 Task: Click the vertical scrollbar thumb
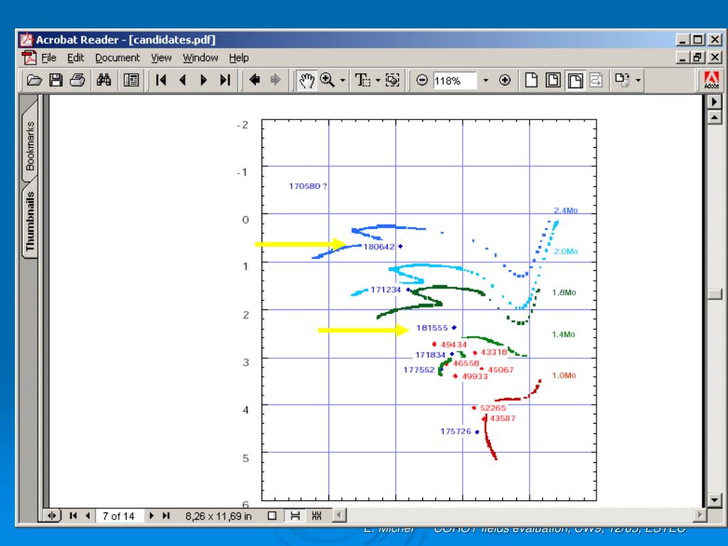click(714, 294)
